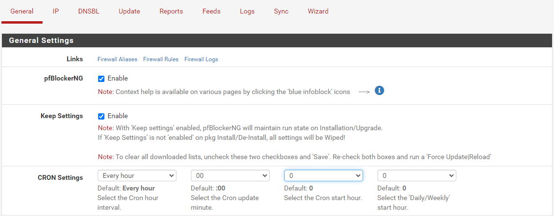Click the blue infoblock help icon
Viewport: 554px width, 216px height.
tap(379, 91)
